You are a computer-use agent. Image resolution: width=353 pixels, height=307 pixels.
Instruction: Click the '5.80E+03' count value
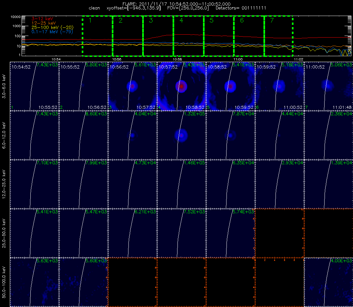tap(96, 65)
